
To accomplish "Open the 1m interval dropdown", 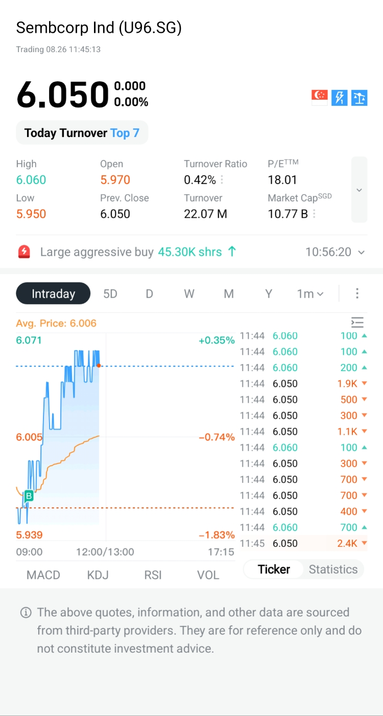I will click(x=310, y=293).
